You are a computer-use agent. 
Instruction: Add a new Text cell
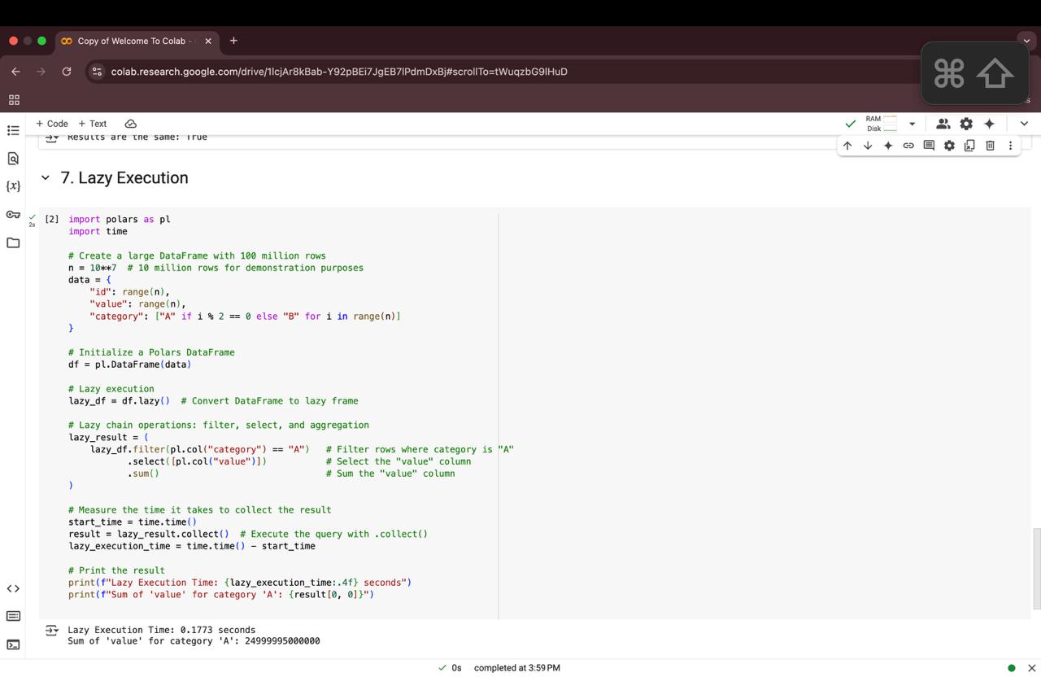[x=93, y=124]
